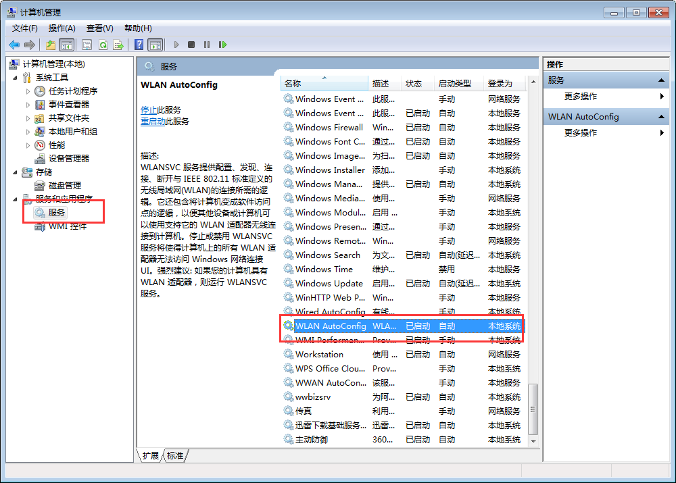Click the Stop Service square icon
The height and width of the screenshot is (483, 676).
191,45
